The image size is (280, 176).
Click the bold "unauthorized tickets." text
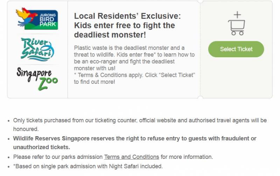(x=41, y=147)
